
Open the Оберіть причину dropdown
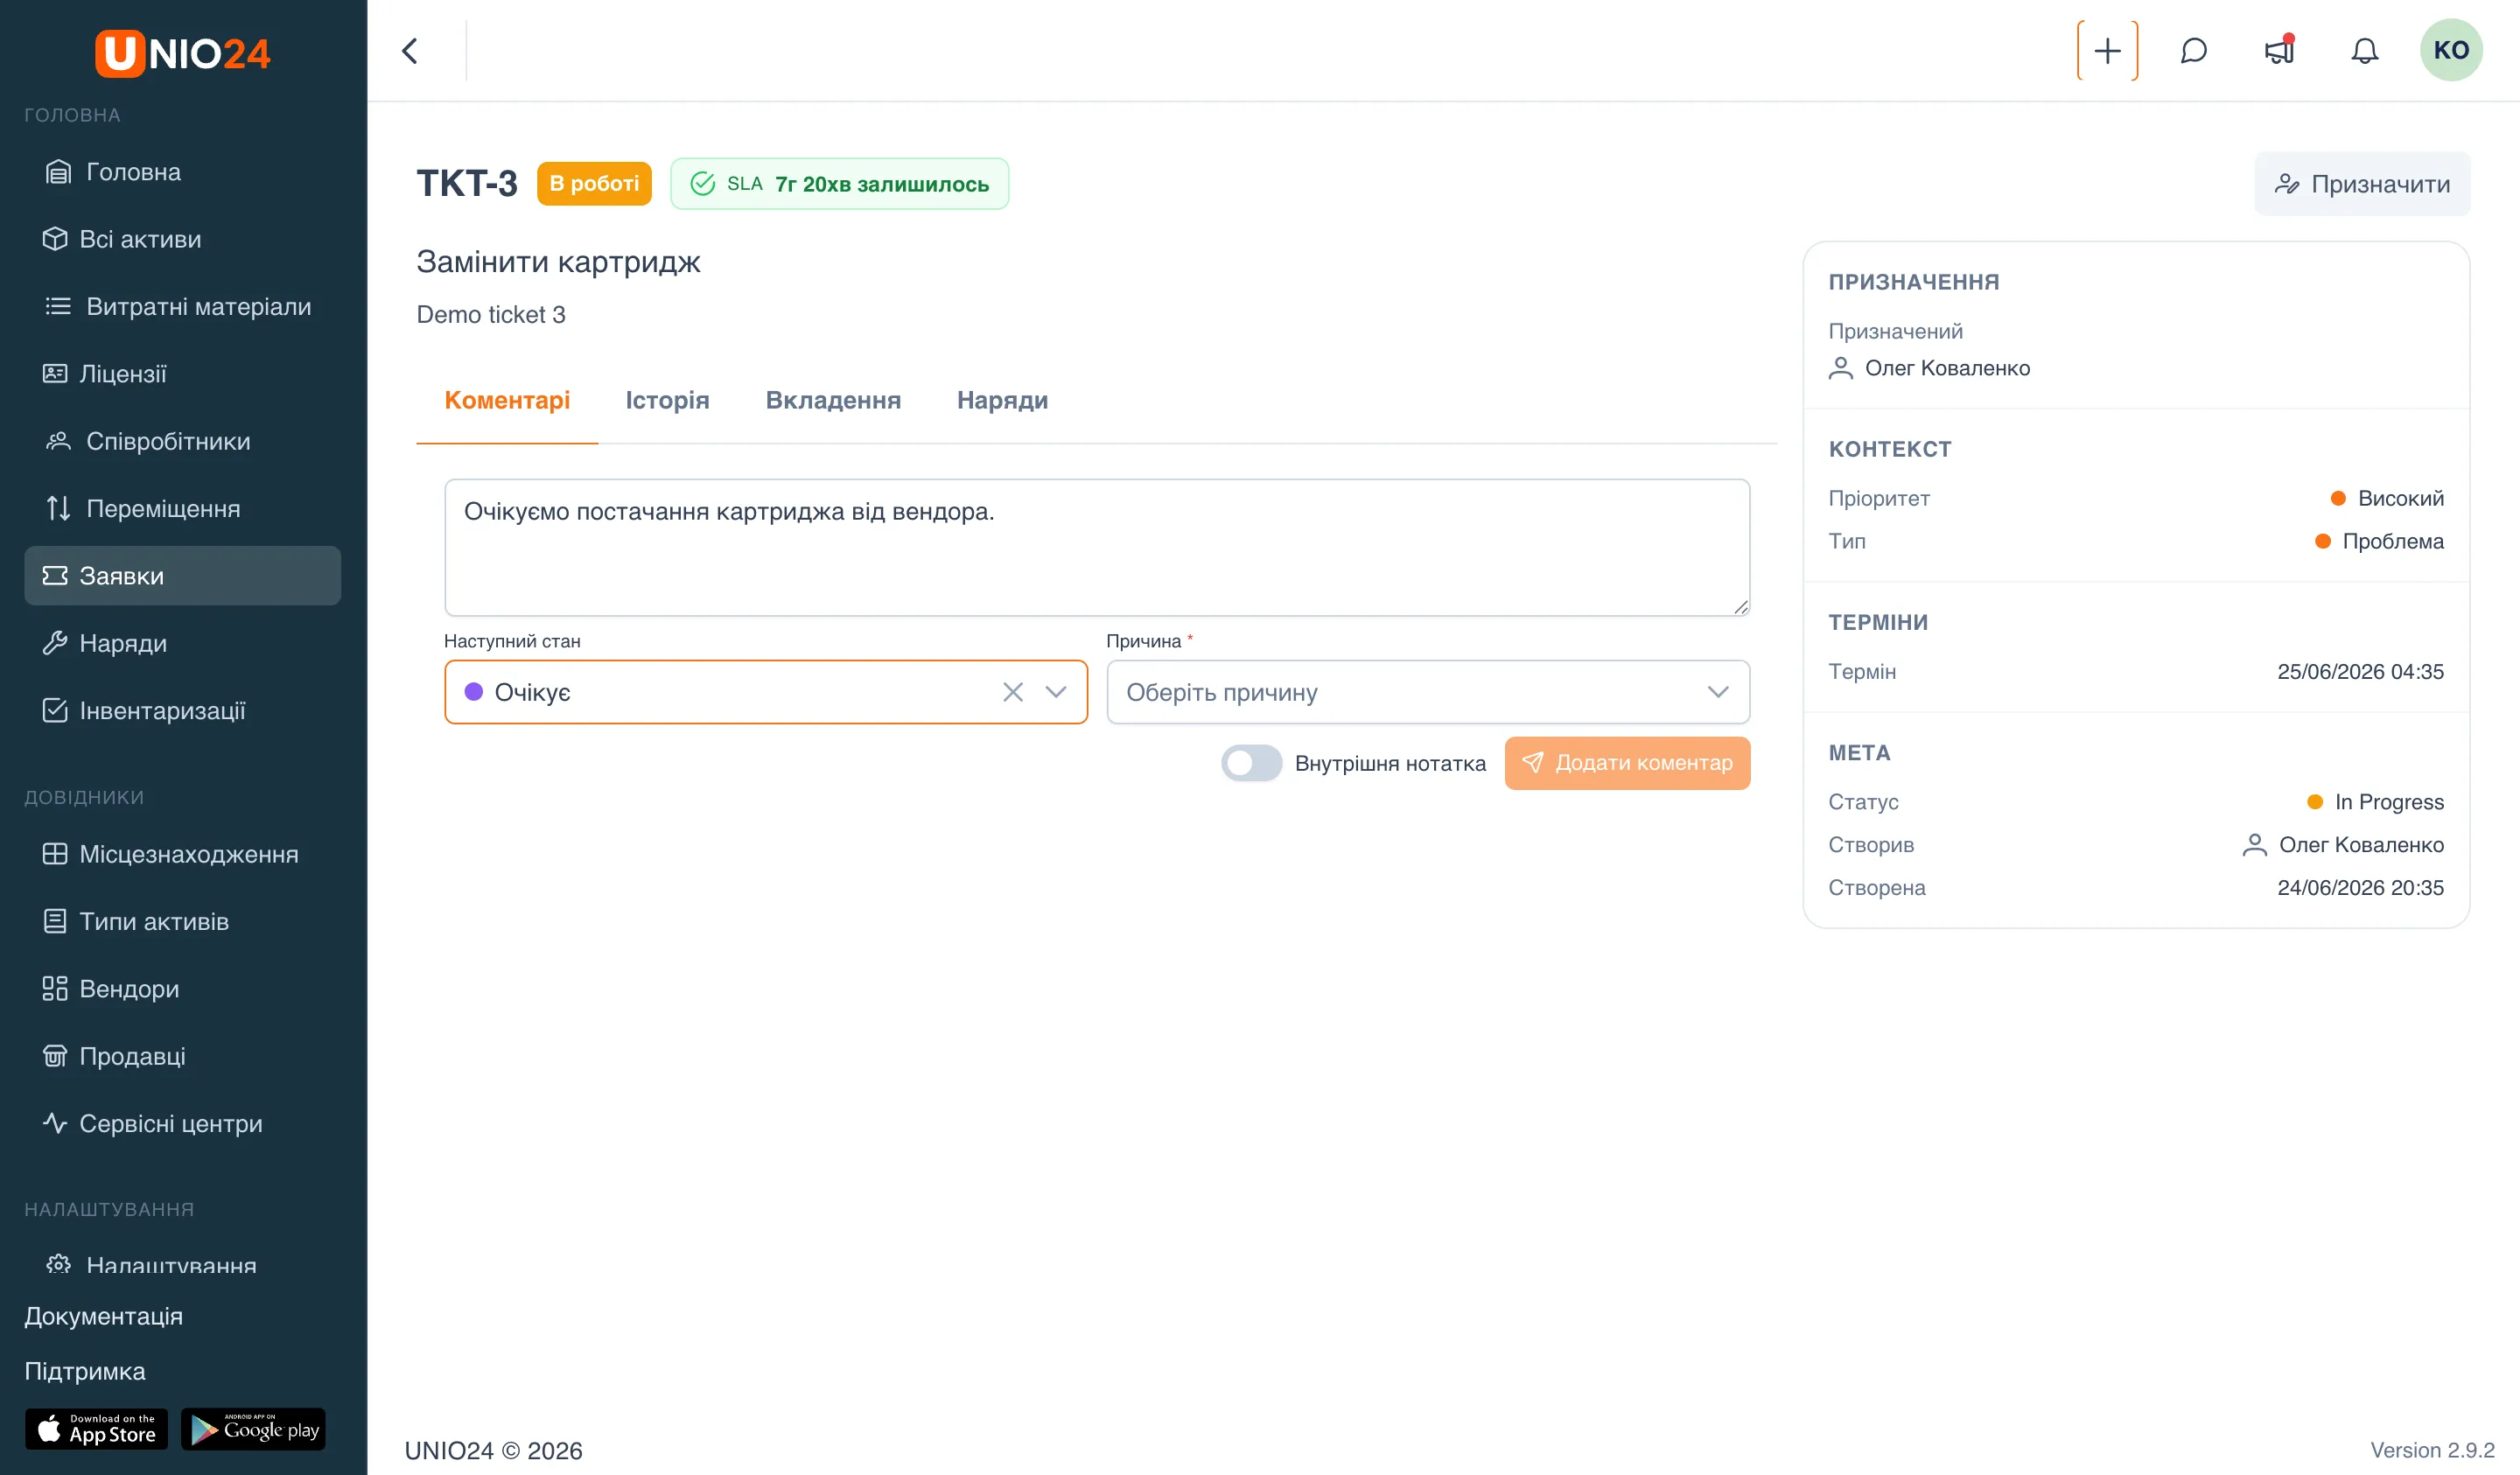[1427, 692]
